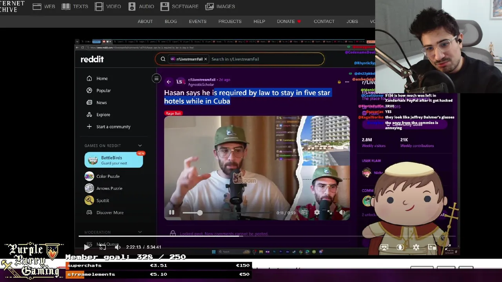
Task: Open the Audio section in Archive header
Action: [141, 6]
